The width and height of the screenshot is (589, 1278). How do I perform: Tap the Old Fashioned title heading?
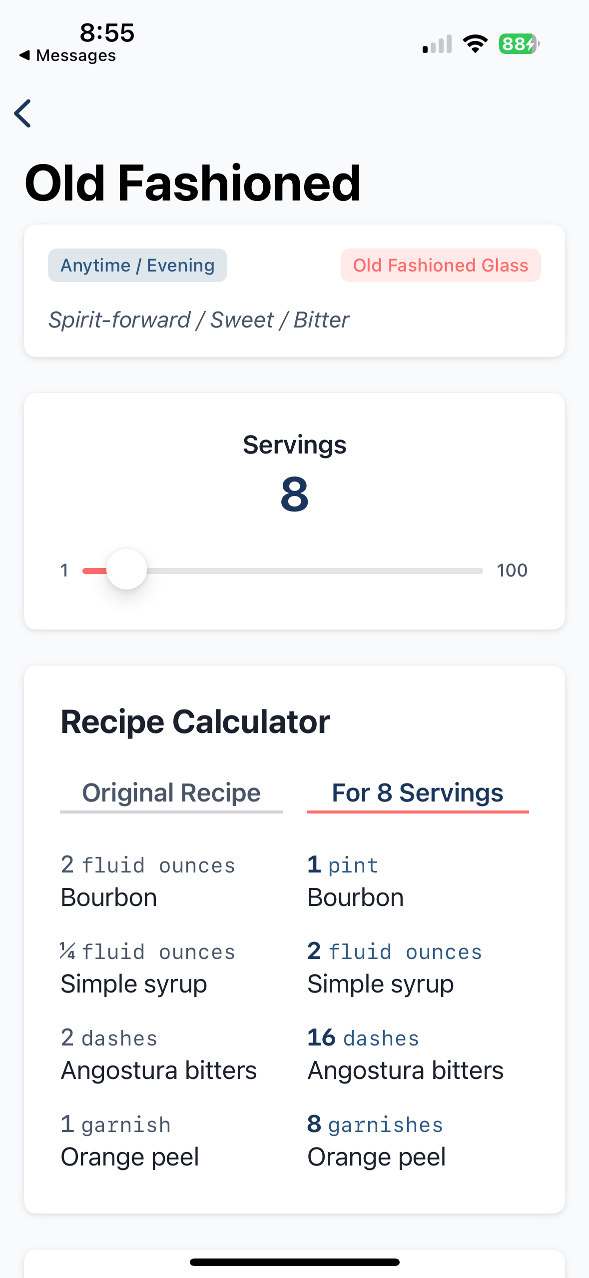tap(193, 183)
